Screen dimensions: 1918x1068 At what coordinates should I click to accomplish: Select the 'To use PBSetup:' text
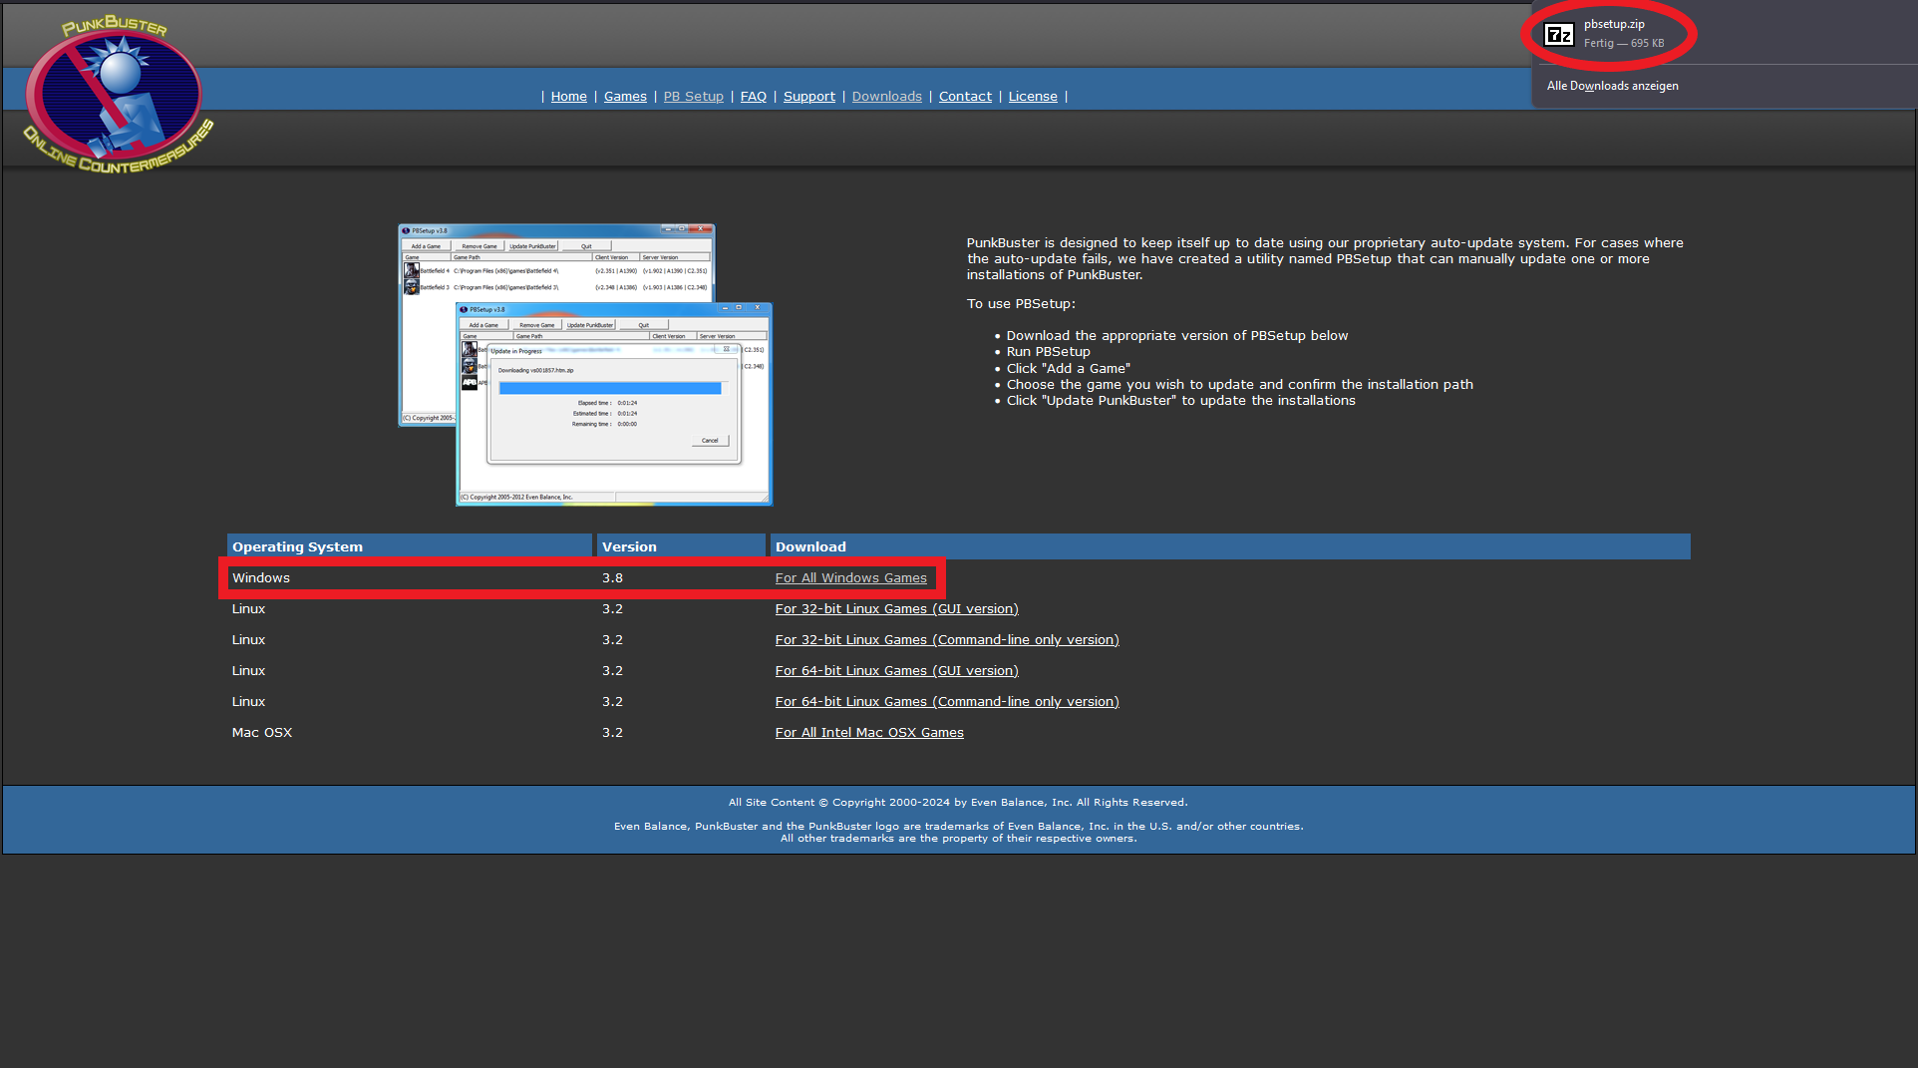tap(1021, 304)
